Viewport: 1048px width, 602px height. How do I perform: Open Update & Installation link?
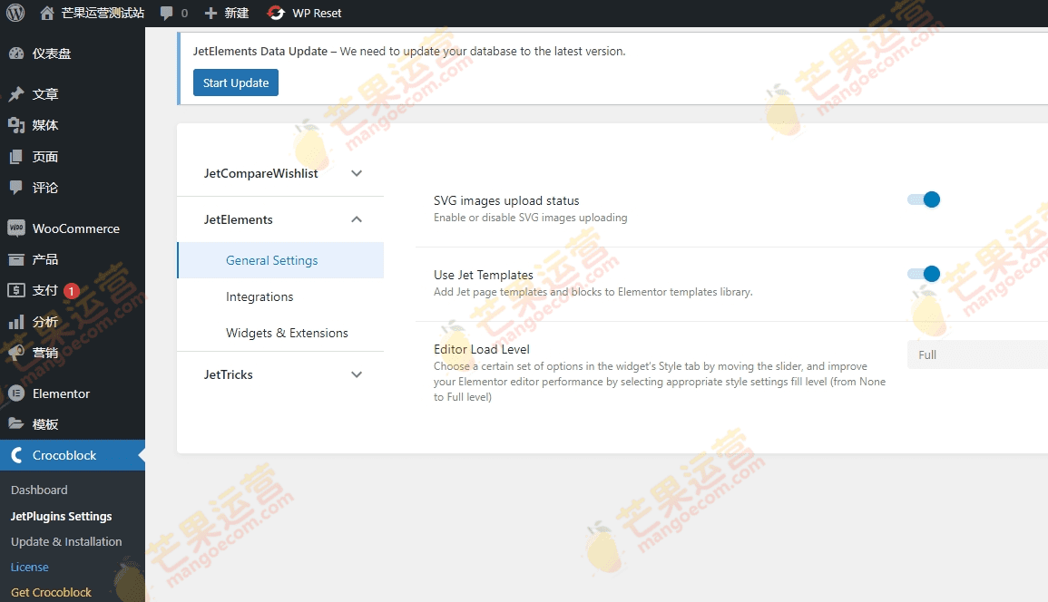point(66,542)
